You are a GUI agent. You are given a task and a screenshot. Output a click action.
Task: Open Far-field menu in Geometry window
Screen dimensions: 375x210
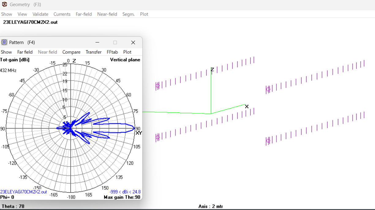click(x=84, y=14)
